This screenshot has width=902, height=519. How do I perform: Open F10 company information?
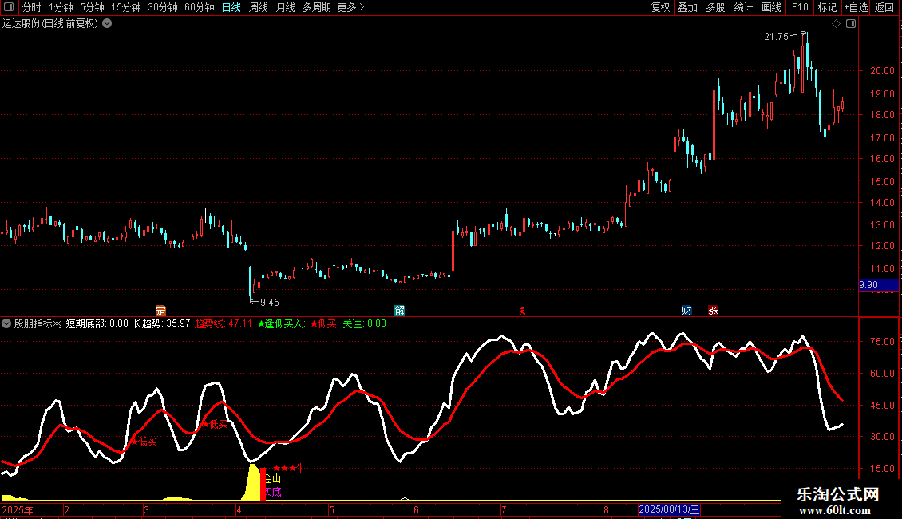[x=800, y=7]
